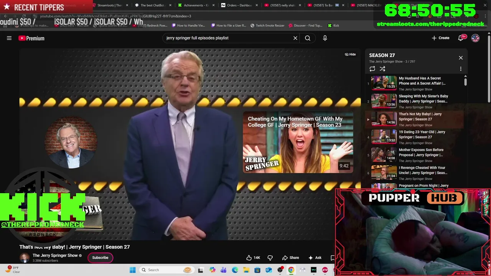The image size is (491, 276).
Task: Open Twitch Emote Resizer bookmark
Action: (x=267, y=25)
